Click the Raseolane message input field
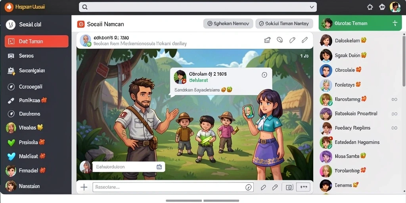 173,187
